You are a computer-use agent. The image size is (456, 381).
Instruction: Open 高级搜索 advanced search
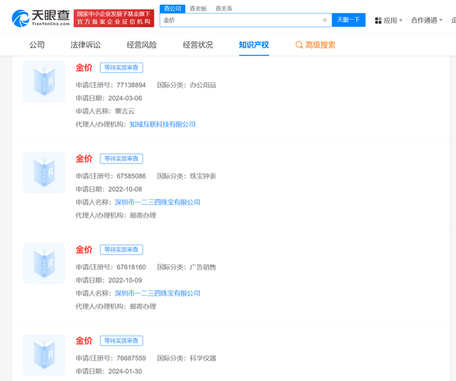pos(315,45)
